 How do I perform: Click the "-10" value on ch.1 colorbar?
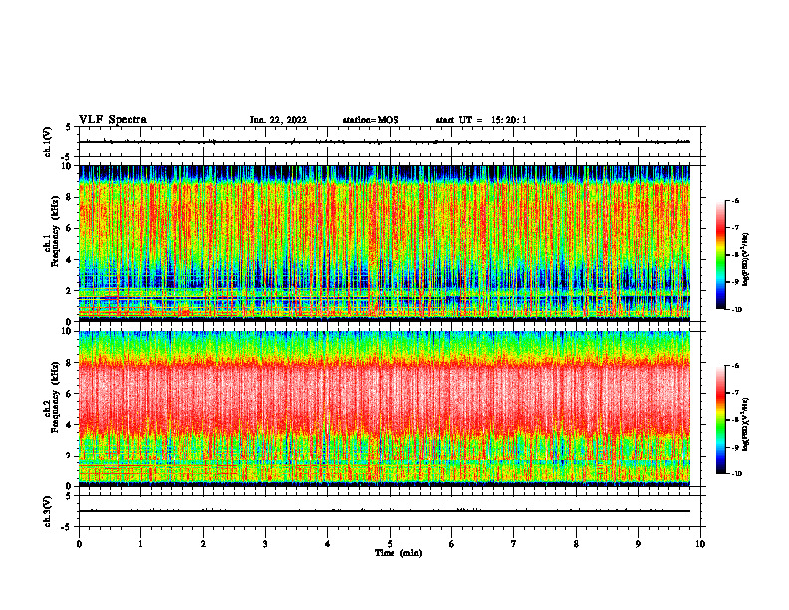pos(736,310)
